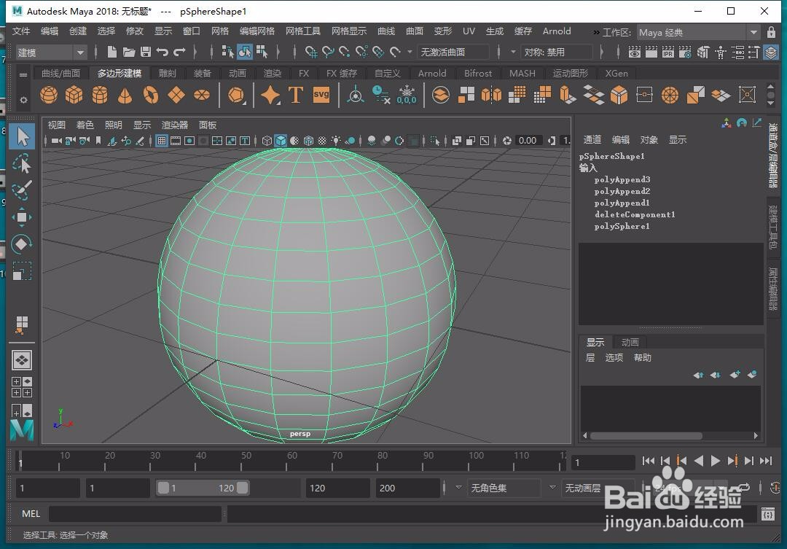Open the 无角色集 character set dropdown
Screen dimensions: 787x549
506,488
